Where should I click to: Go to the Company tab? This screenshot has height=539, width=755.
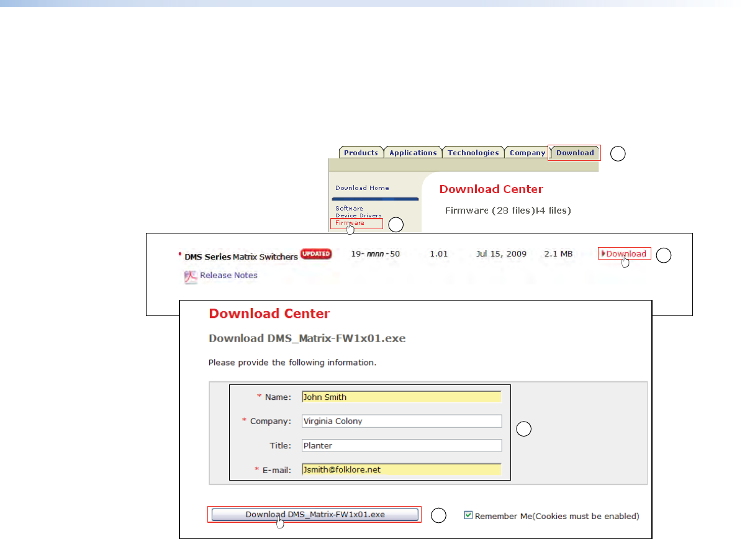click(x=527, y=153)
